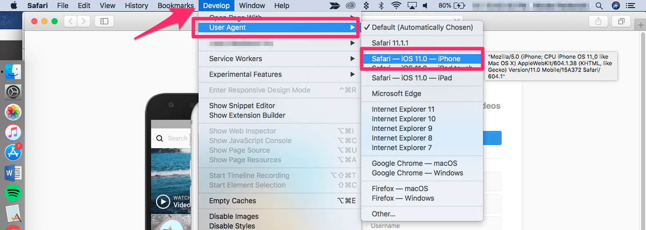This screenshot has width=646, height=230.
Task: Select Internet Explorer 7 user agent
Action: (422, 148)
